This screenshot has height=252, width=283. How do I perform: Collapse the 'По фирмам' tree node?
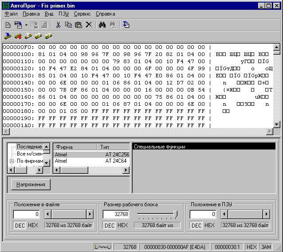pos(12,161)
